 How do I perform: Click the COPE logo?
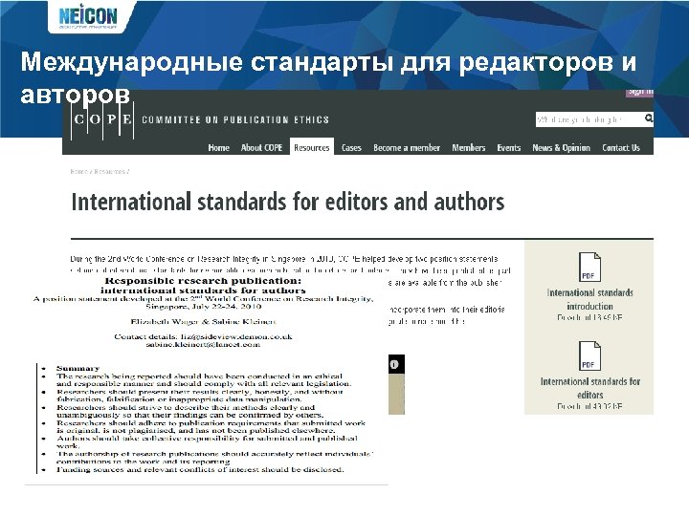[102, 119]
